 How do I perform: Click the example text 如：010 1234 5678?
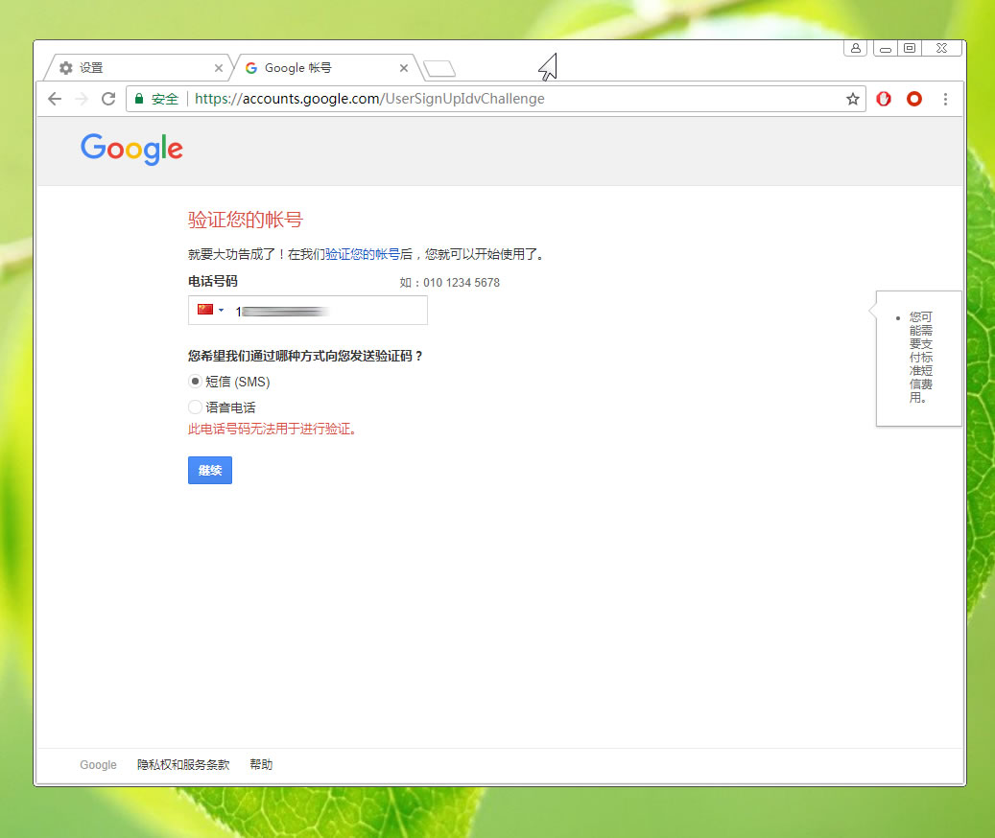(449, 283)
